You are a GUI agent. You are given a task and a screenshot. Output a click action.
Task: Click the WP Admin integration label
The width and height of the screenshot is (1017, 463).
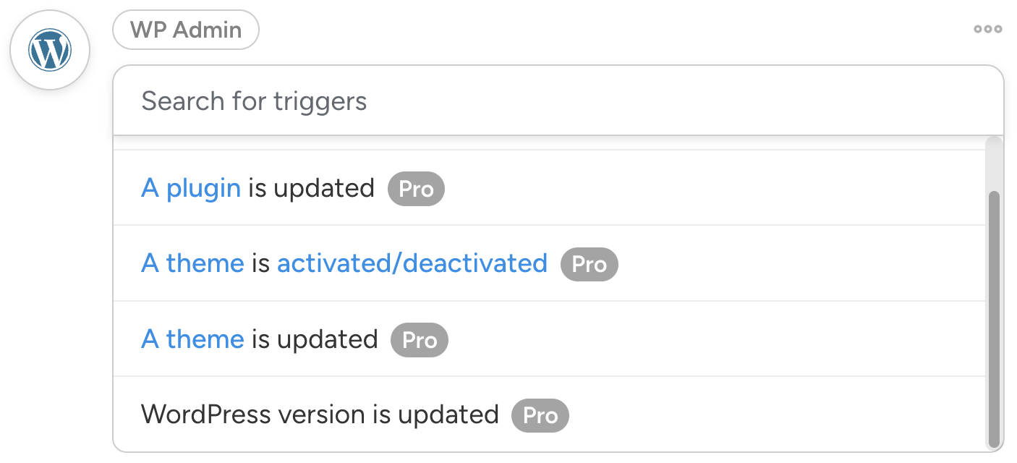pyautogui.click(x=186, y=30)
